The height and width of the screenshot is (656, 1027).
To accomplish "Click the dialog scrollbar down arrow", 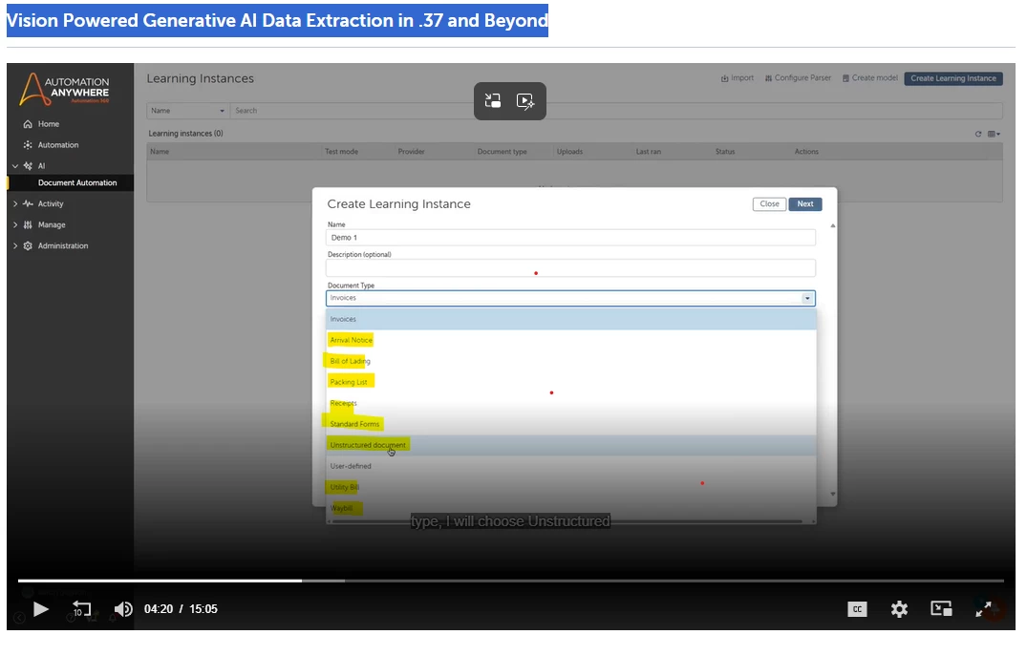I will coord(832,495).
